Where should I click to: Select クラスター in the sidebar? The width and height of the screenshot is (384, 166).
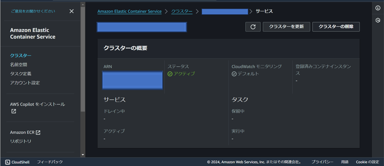(x=21, y=56)
